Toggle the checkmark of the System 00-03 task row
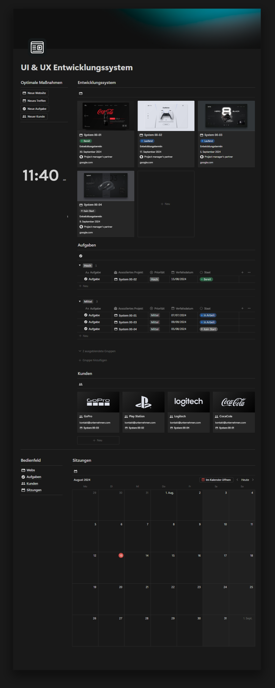This screenshot has width=275, height=688. point(86,322)
